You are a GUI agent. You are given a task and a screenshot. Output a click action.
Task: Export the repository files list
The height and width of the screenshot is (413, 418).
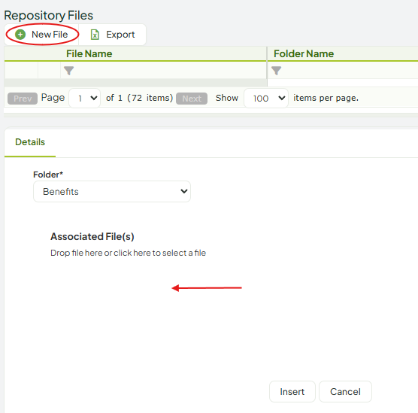113,35
